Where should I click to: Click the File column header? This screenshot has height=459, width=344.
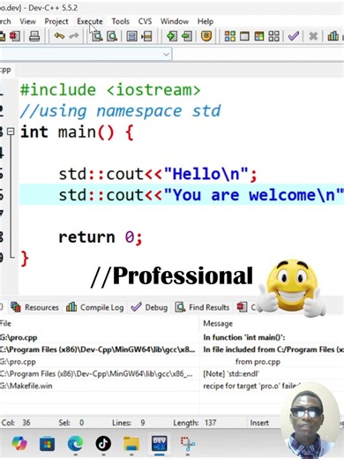point(100,324)
